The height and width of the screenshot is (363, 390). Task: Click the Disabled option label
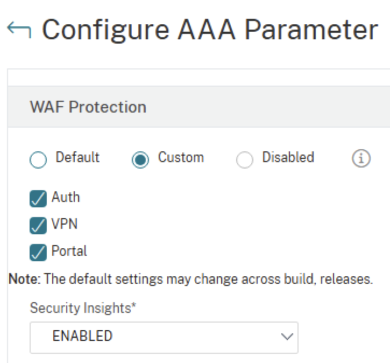(x=288, y=158)
